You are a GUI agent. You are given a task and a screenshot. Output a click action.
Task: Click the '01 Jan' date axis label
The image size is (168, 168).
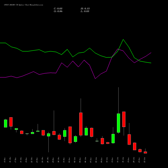[x=69, y=160]
